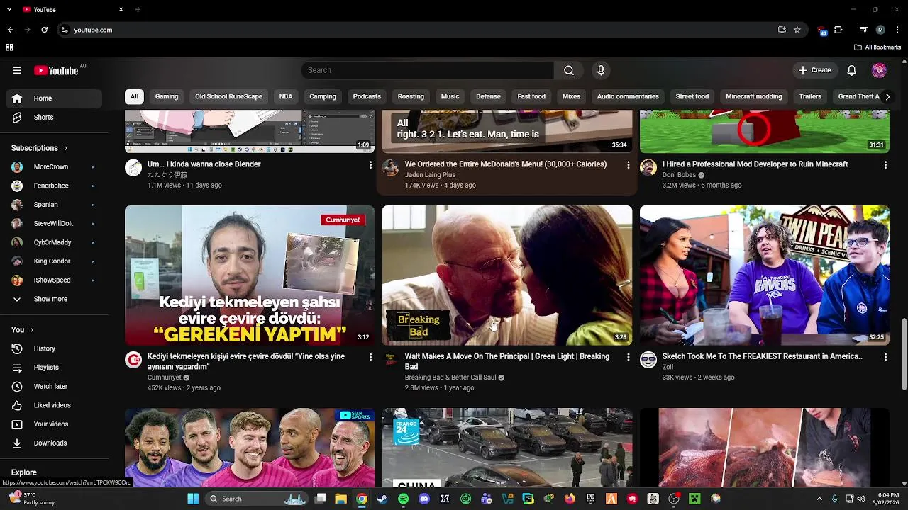Open Shorts from the sidebar
Viewport: 908px width, 510px height.
point(54,118)
